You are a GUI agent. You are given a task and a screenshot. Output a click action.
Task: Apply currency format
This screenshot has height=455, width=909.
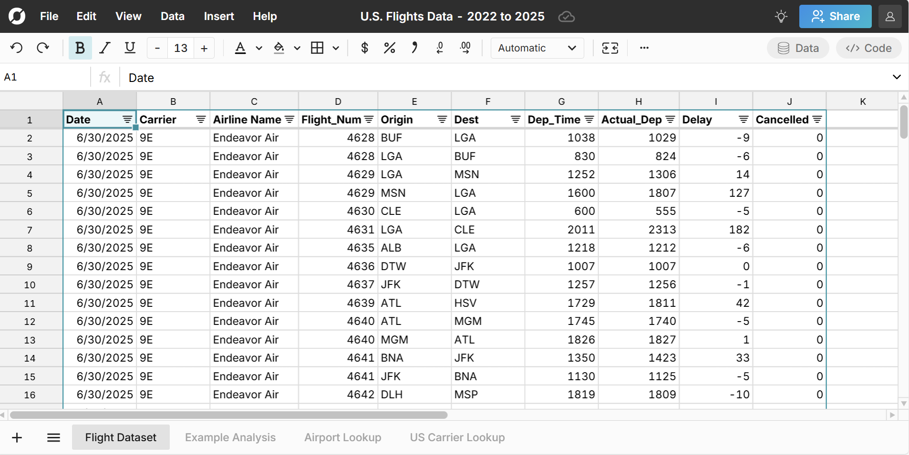364,48
